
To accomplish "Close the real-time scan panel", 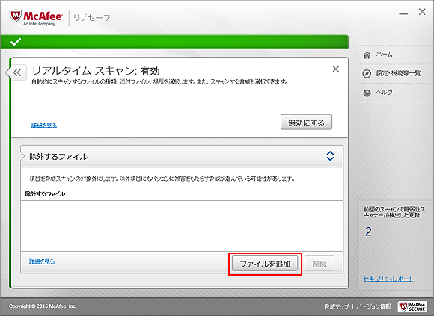I will pyautogui.click(x=336, y=69).
